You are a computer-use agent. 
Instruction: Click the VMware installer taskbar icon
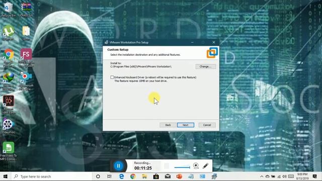click(x=214, y=176)
